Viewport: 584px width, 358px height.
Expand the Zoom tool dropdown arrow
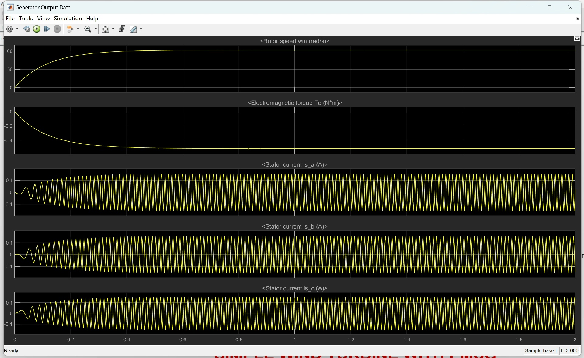(x=96, y=29)
